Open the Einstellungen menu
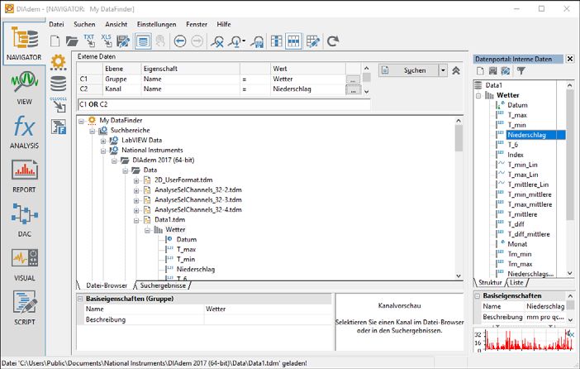The image size is (580, 369). point(156,25)
